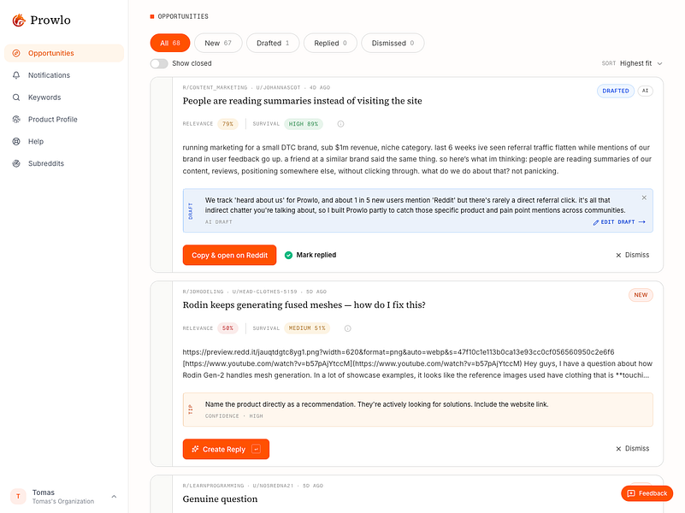
Task: Click info icon beside MEDIUM 51% survival
Action: [x=348, y=328]
